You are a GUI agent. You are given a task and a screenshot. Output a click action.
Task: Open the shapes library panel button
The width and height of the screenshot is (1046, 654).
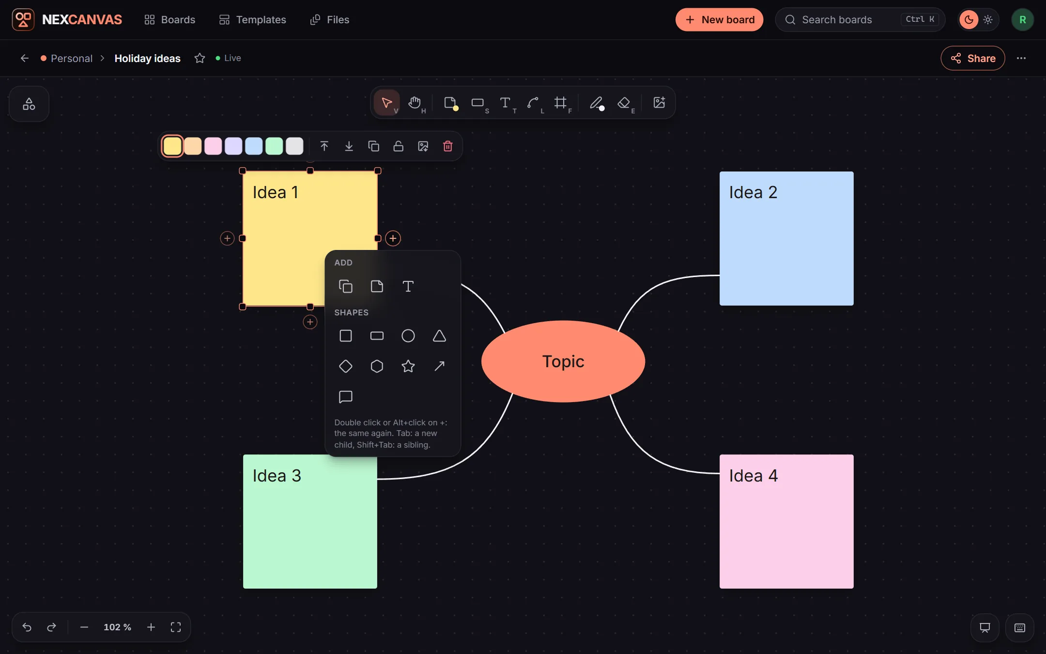pos(29,104)
